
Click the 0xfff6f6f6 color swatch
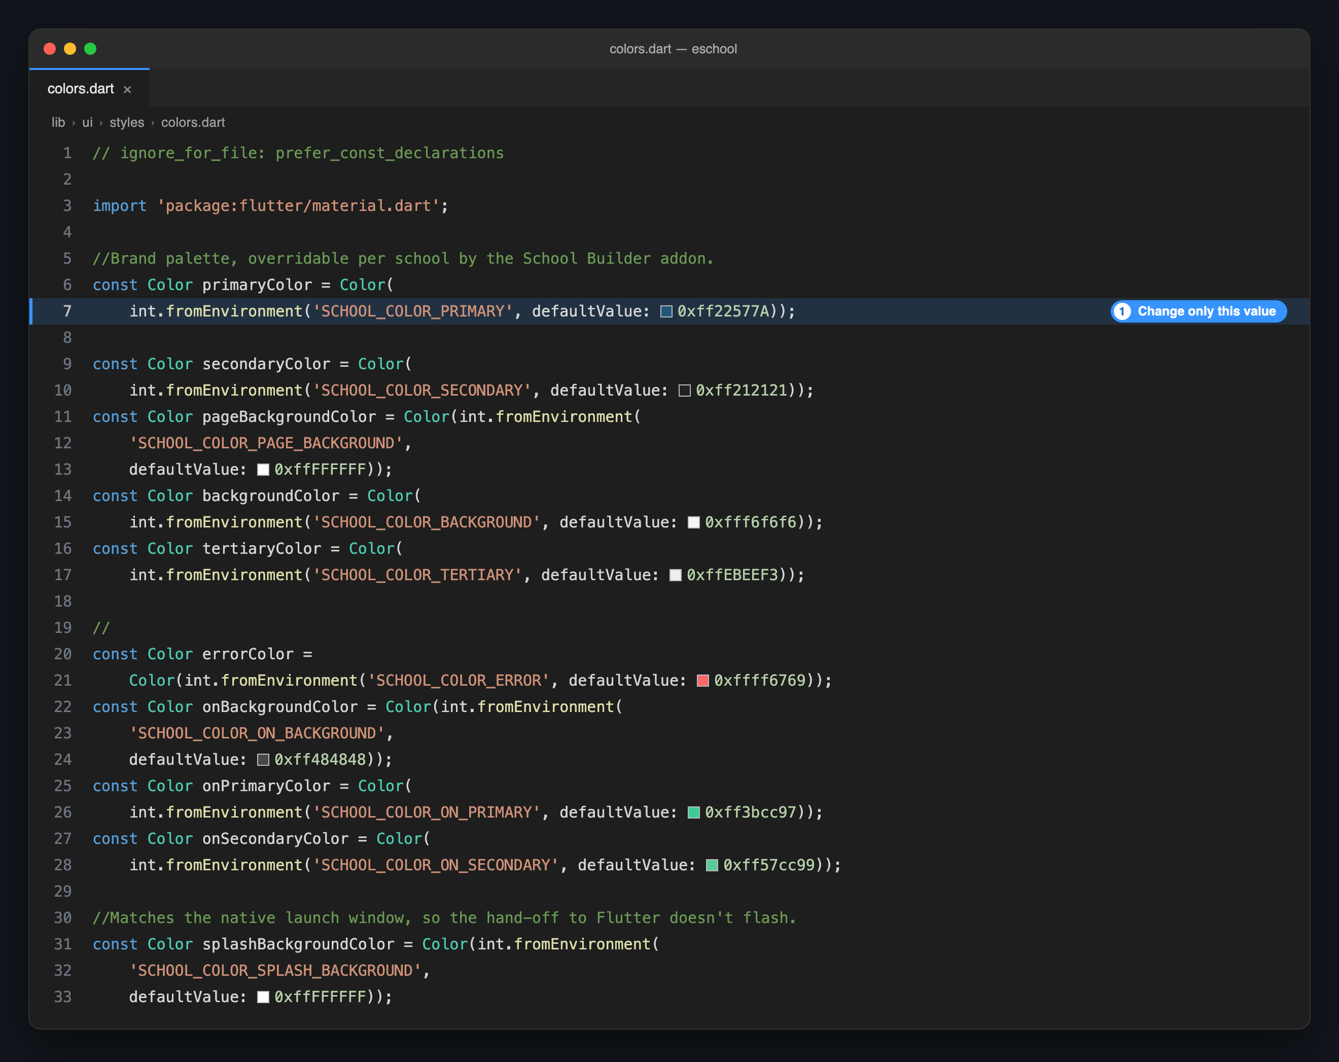click(x=694, y=522)
